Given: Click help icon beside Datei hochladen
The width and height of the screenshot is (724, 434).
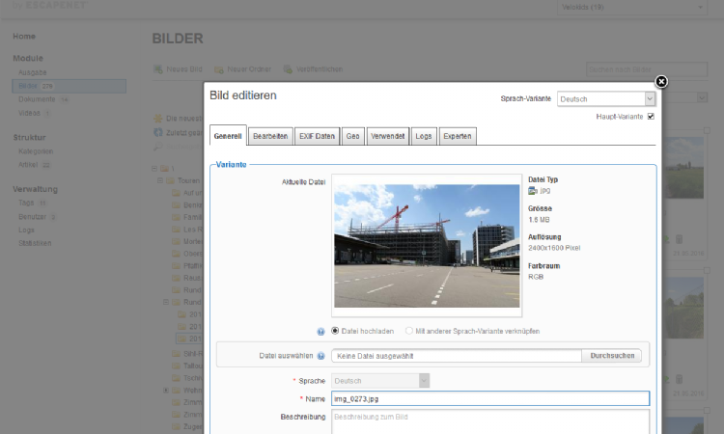Looking at the screenshot, I should tap(320, 331).
